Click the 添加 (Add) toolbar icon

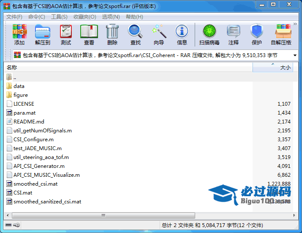point(19,35)
